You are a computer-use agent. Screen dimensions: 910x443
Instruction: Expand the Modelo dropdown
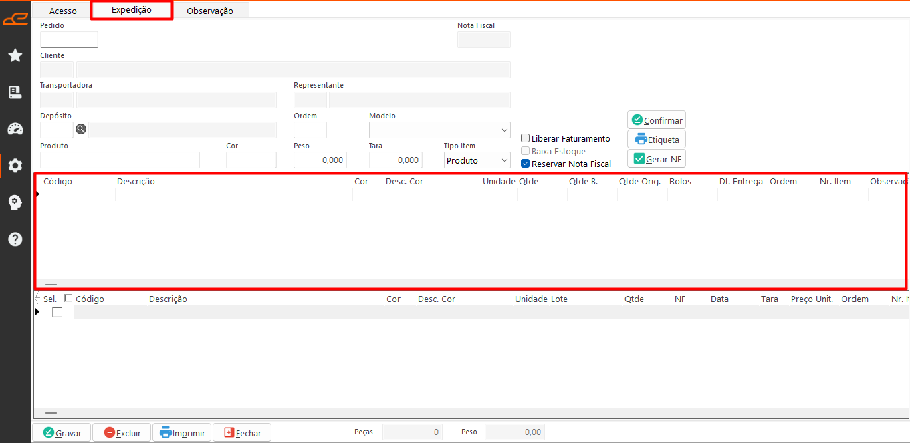[439, 130]
